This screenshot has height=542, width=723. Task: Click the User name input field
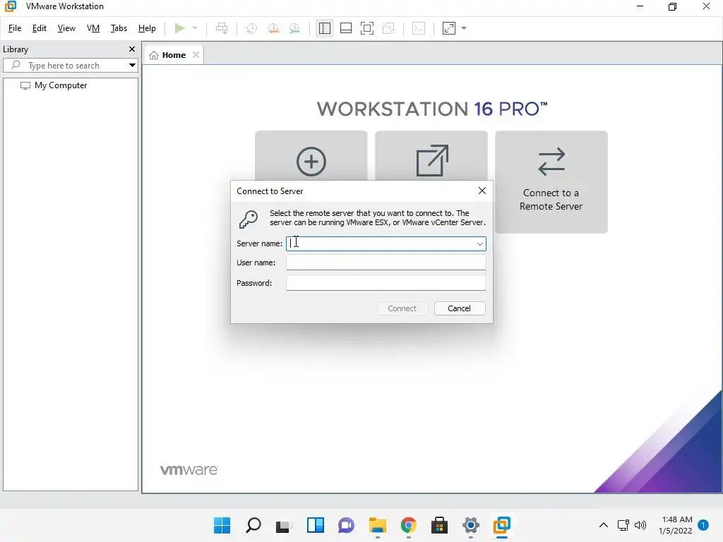(386, 263)
